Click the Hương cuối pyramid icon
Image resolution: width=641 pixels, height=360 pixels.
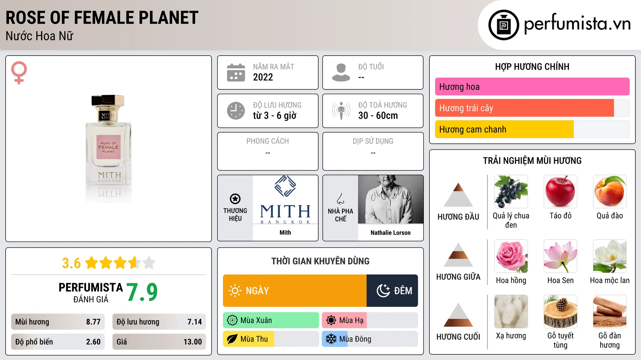coord(459,315)
